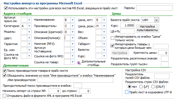Image resolution: width=174 pixels, height=99 pixels.
Task: Click the Имя производителя text field
Action: point(75,80)
